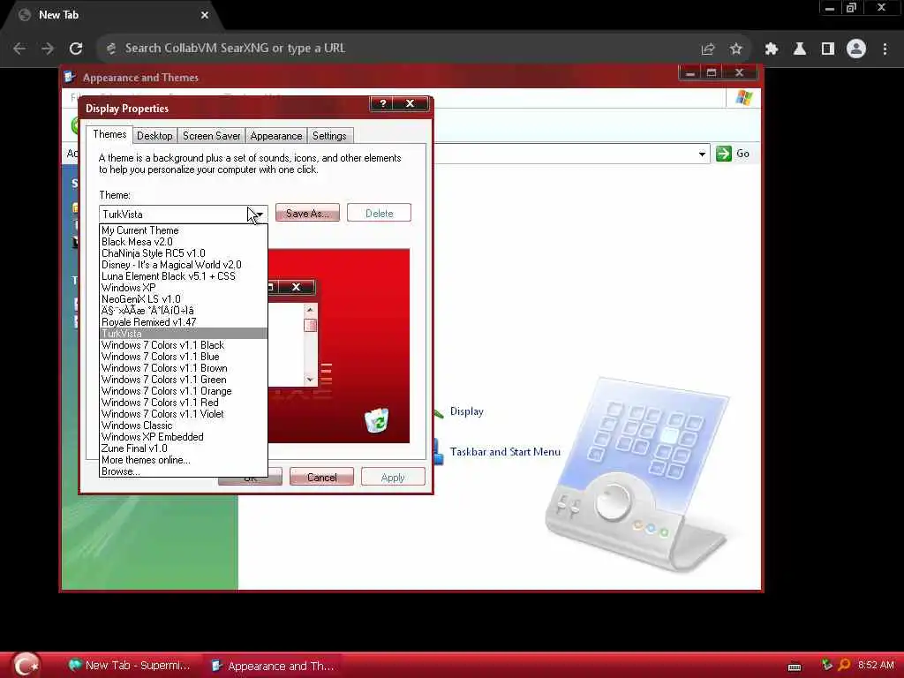
Task: Open Taskbar and Start Menu link
Action: [x=505, y=452]
